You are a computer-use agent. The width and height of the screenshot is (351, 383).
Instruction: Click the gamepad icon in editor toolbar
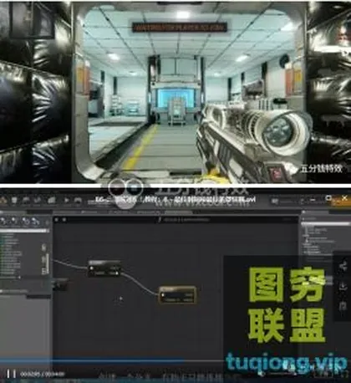point(77,200)
